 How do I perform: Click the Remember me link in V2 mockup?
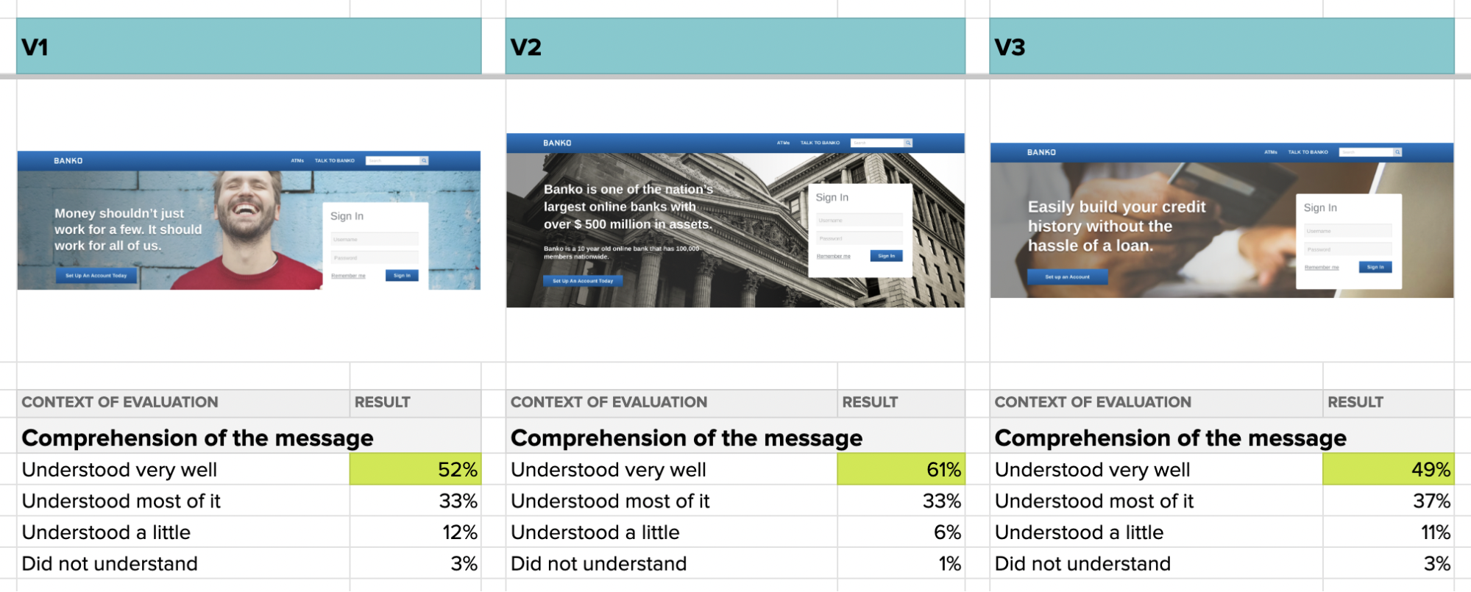coord(833,256)
